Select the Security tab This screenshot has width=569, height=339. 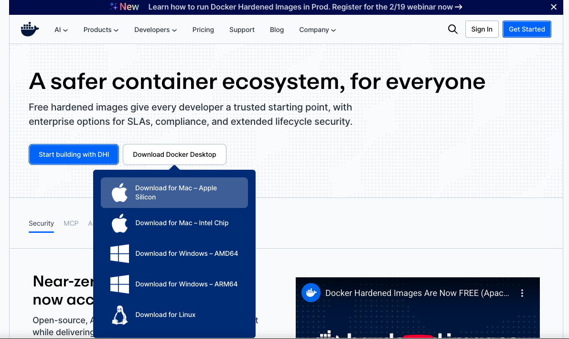pyautogui.click(x=41, y=223)
